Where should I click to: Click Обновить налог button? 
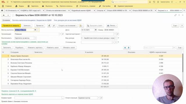point(69,48)
